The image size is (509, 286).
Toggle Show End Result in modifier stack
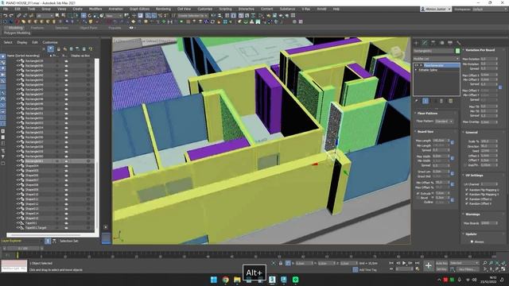pos(425,101)
